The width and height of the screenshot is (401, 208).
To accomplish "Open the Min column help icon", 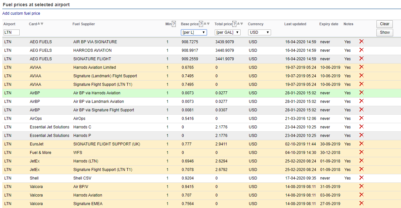I will coord(174,24).
